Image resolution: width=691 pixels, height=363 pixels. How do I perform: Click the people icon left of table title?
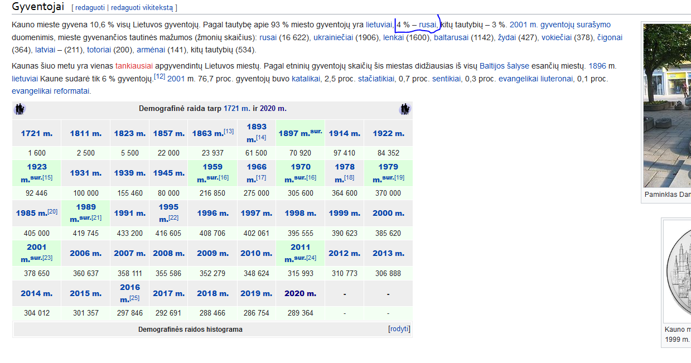tap(20, 109)
